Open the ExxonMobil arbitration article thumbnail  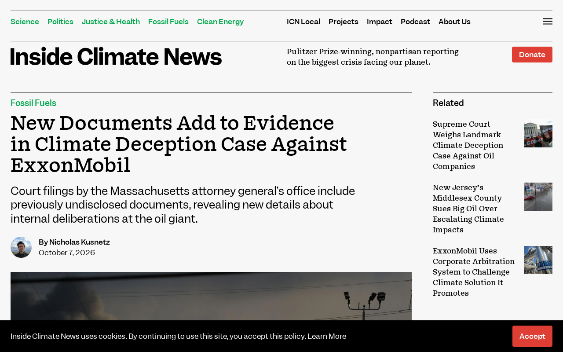tap(538, 260)
